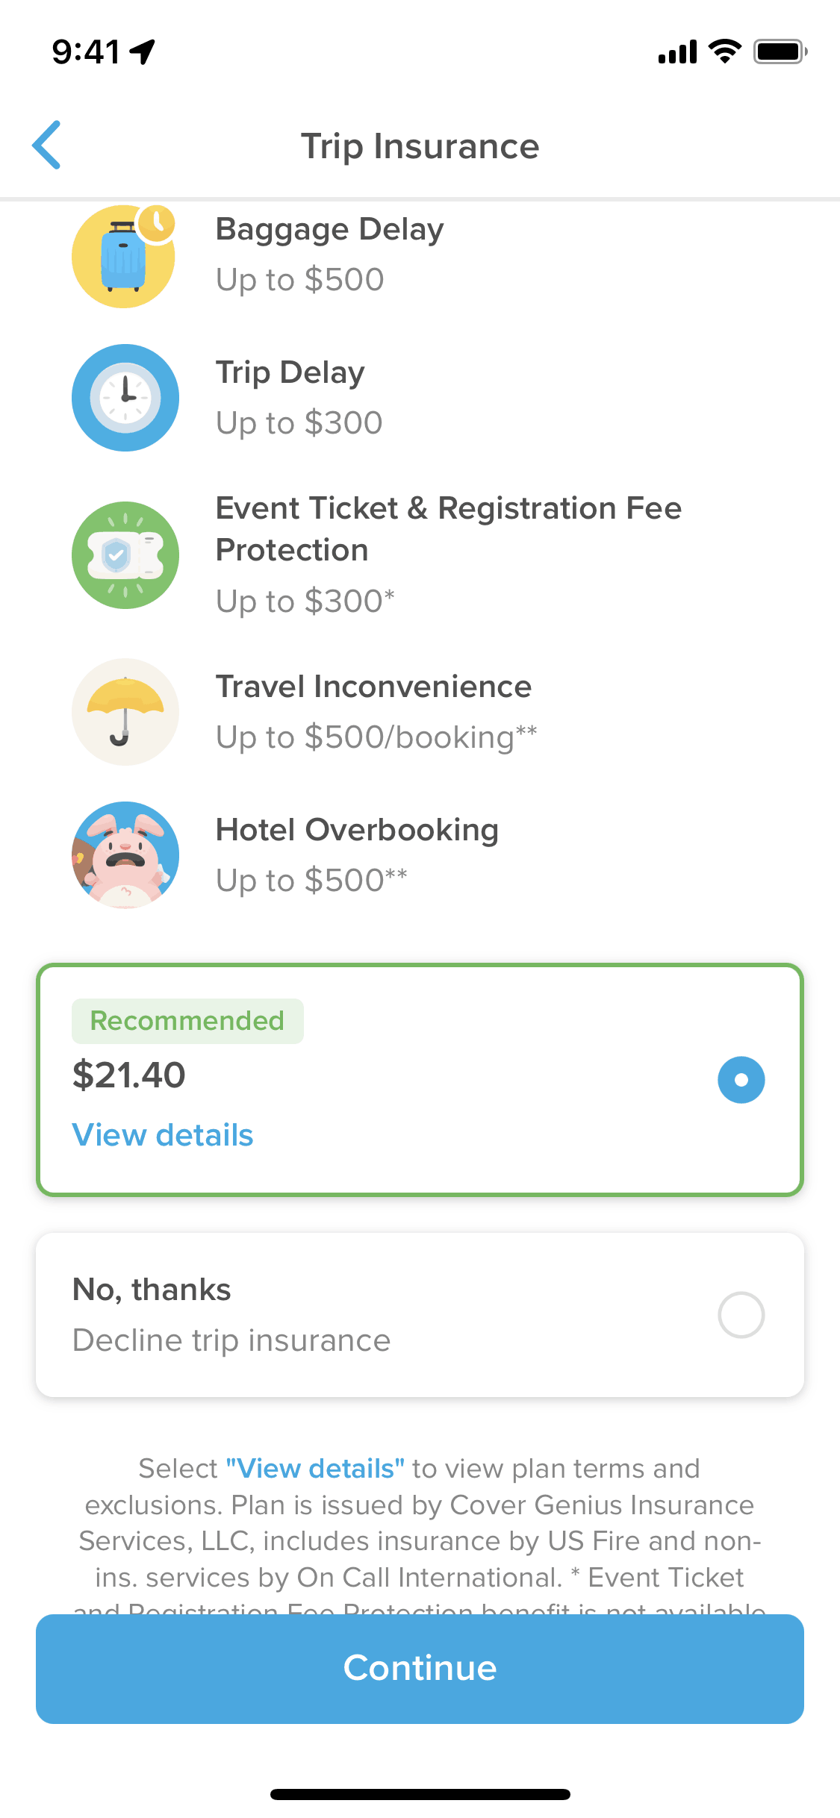Tap the Event Ticket protection icon
Viewport: 840px width, 1818px height.
click(125, 555)
